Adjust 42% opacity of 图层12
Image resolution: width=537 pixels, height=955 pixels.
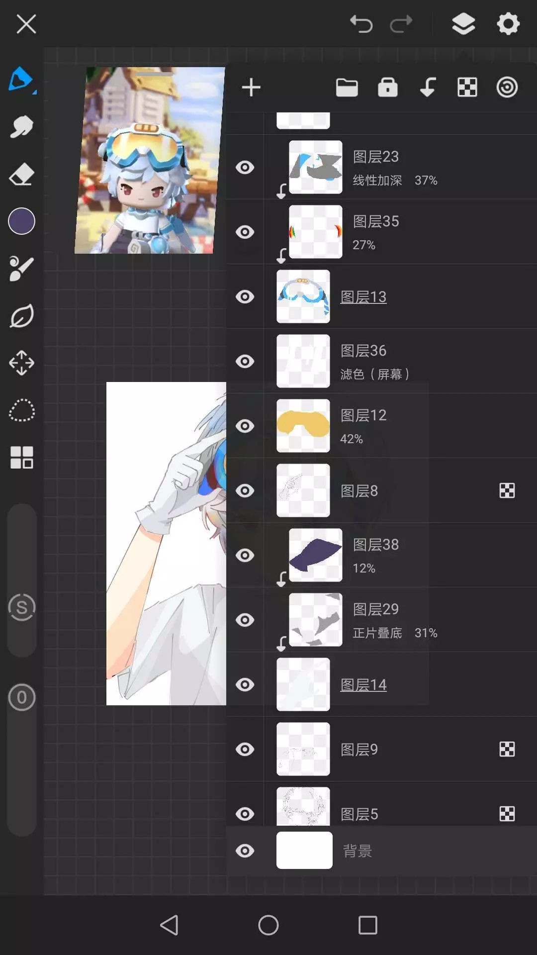352,439
